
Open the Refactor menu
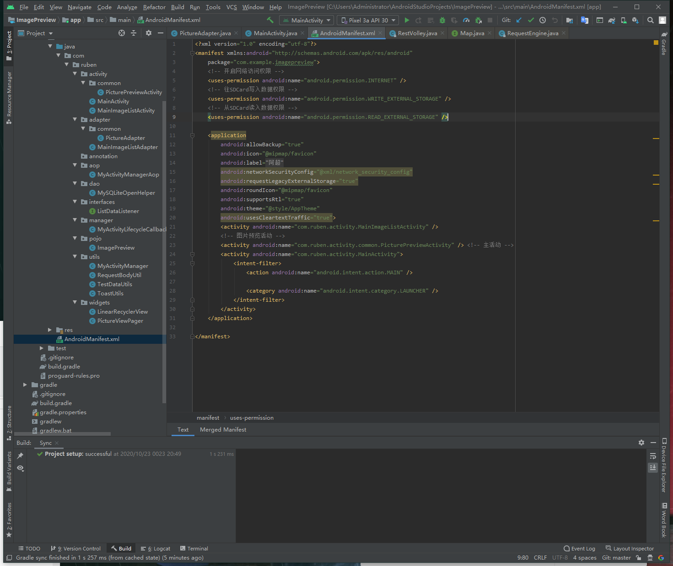click(x=154, y=7)
